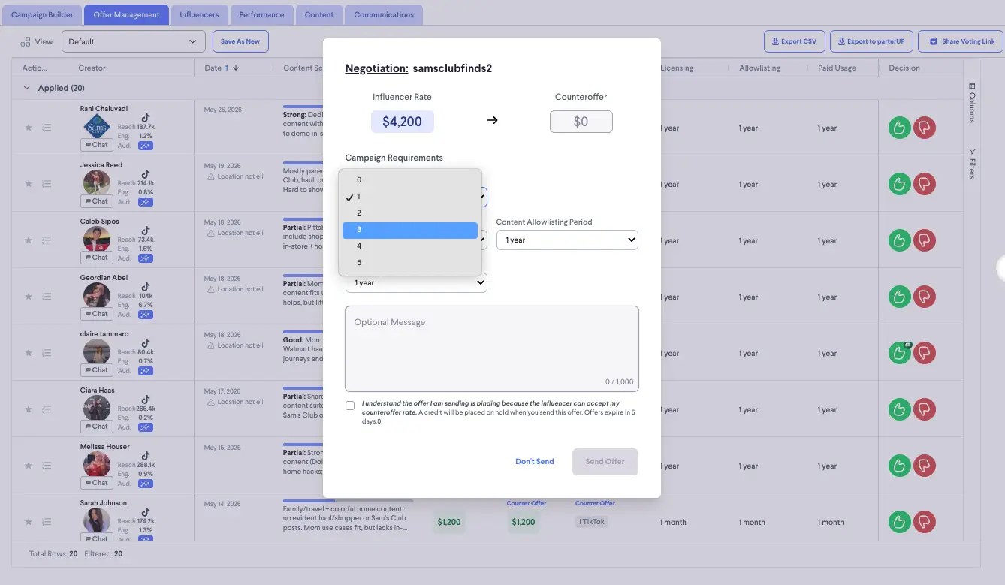Open the Performance tab
The width and height of the screenshot is (1005, 585).
[261, 14]
